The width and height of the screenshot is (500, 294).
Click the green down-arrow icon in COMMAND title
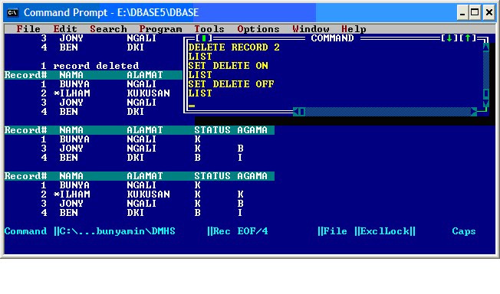point(449,38)
